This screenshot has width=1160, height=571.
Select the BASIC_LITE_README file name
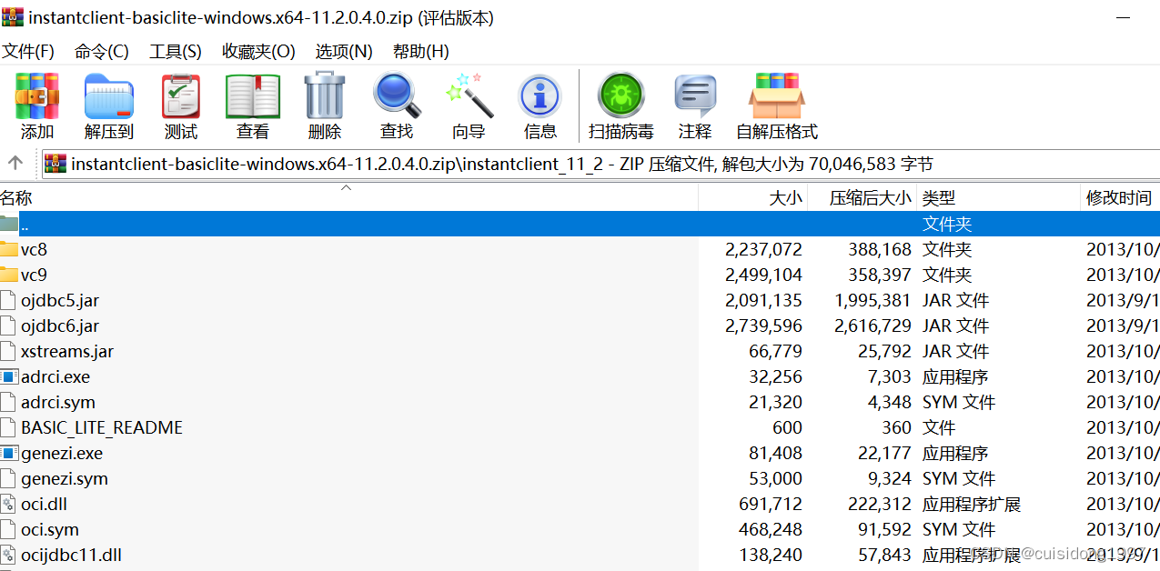click(x=102, y=427)
